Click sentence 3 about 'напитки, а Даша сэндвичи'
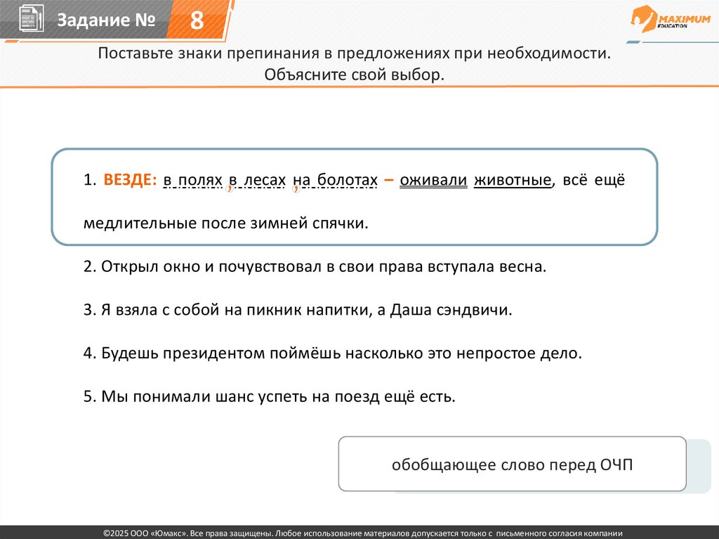 coord(298,310)
